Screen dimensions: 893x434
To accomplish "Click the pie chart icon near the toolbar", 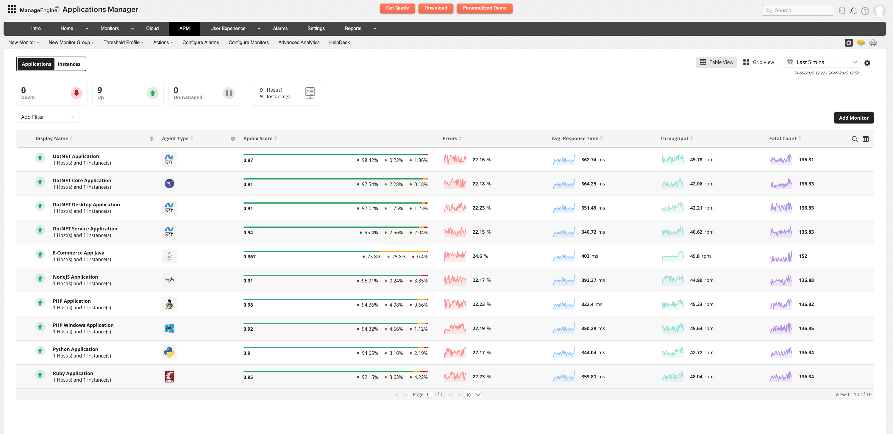I will click(861, 42).
